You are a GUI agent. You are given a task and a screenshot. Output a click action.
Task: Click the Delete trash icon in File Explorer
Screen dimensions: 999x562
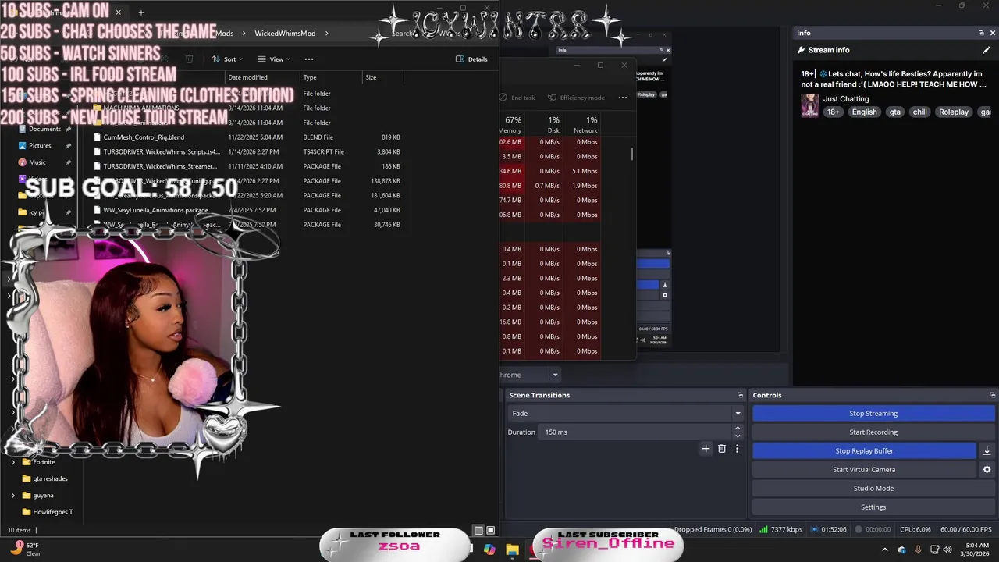tap(189, 59)
